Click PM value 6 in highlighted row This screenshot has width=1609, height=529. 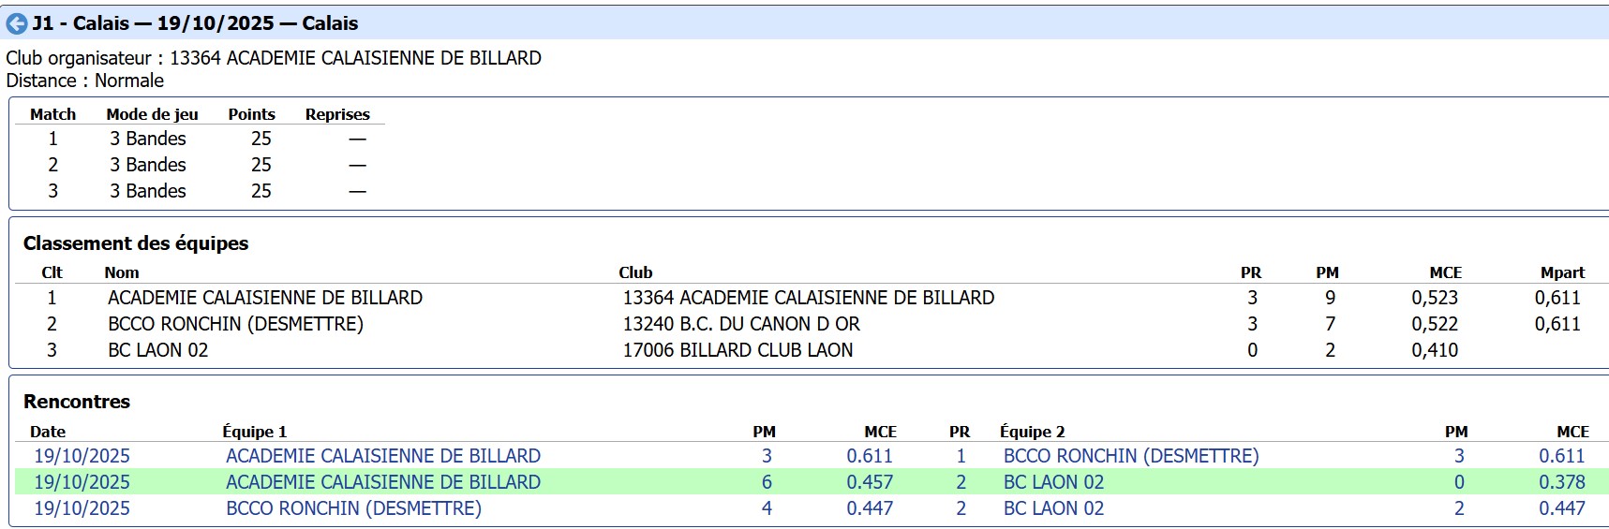(767, 482)
